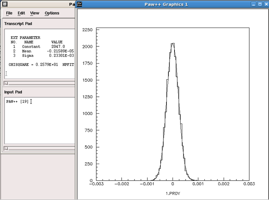Image resolution: width=269 pixels, height=200 pixels.
Task: Click the 1.PROY x-axis label
Action: pyautogui.click(x=172, y=194)
